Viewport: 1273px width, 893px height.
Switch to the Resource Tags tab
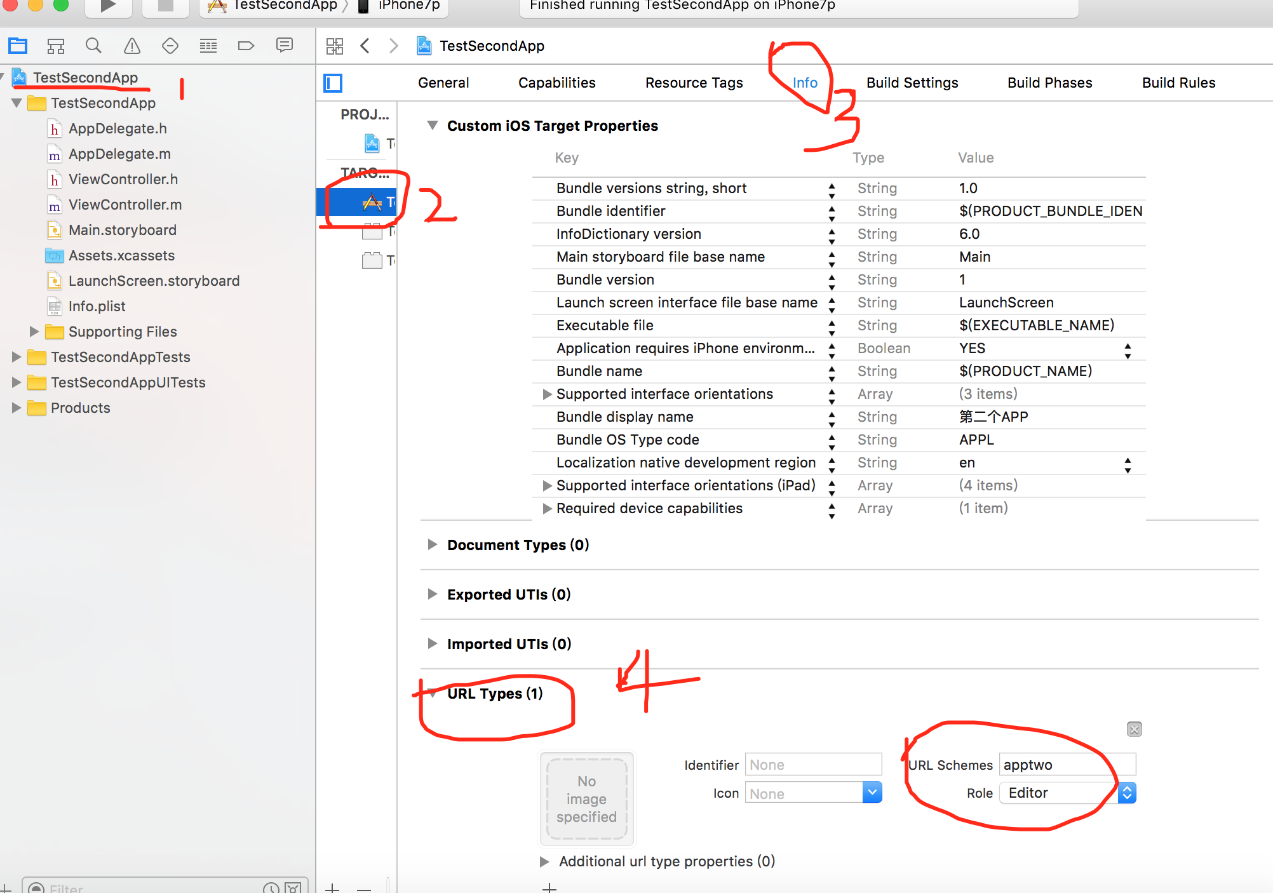tap(694, 83)
